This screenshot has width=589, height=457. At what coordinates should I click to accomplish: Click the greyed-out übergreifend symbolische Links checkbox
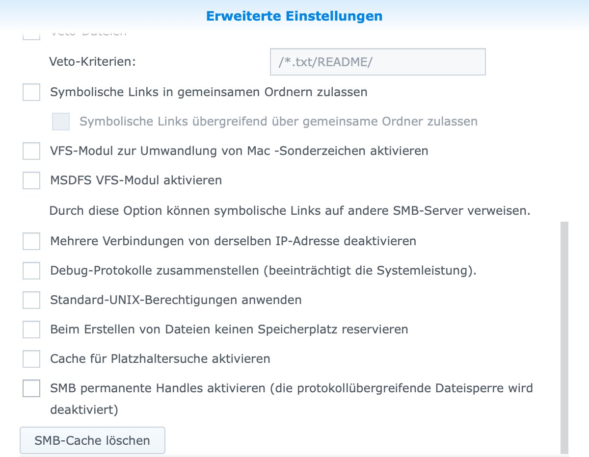click(61, 122)
